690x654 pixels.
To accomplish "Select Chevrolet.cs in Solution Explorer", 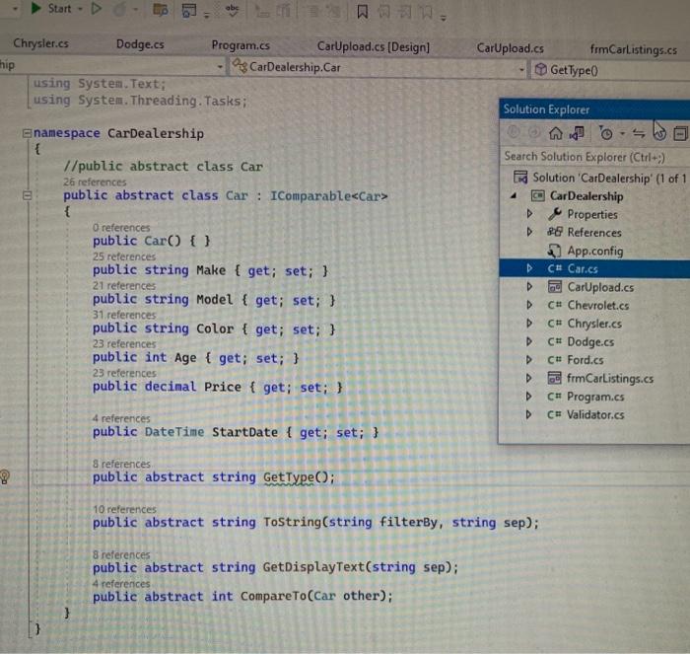I will click(x=597, y=305).
